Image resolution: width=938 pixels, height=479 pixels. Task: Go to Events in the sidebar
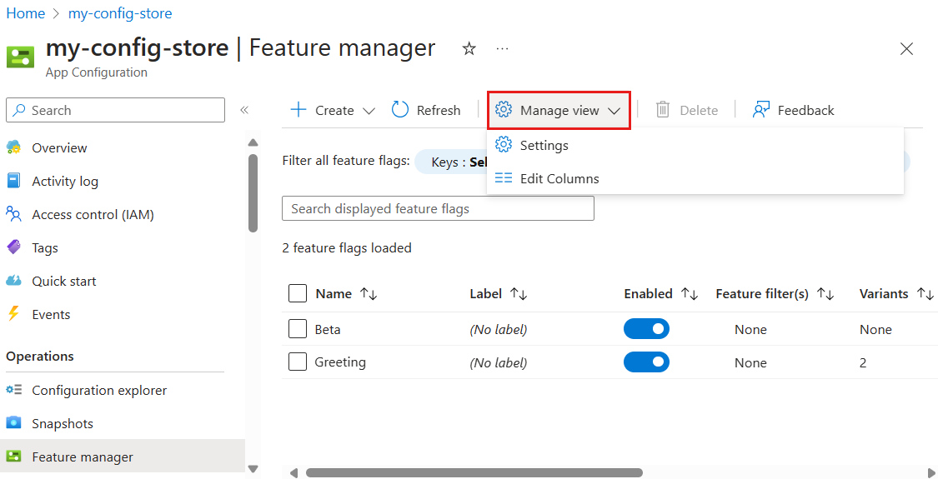coord(51,315)
